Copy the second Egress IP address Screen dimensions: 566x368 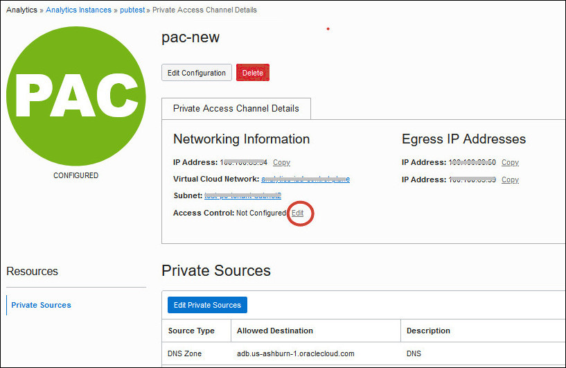click(x=510, y=180)
